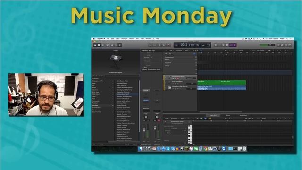Click the playhead marker in the ruler

[226, 55]
